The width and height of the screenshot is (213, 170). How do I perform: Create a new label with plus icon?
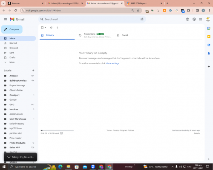pos(33,71)
